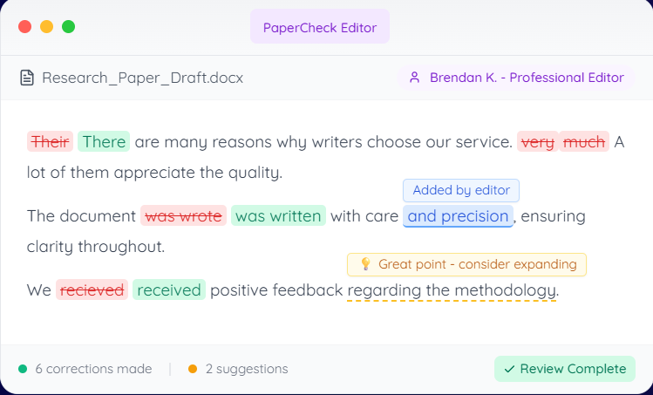The width and height of the screenshot is (653, 395).
Task: Click the lightbulb suggestion icon
Action: pyautogui.click(x=365, y=264)
